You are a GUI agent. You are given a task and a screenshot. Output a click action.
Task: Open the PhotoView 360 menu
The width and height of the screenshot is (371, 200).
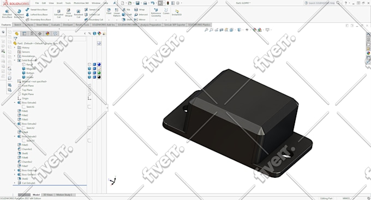click(x=81, y=3)
